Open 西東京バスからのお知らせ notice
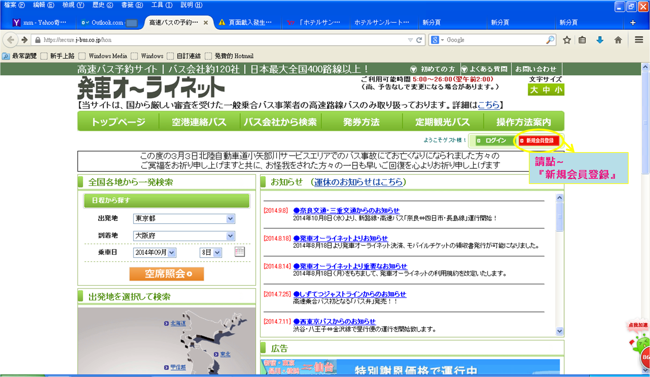 [x=334, y=322]
